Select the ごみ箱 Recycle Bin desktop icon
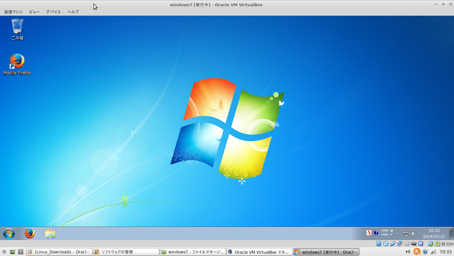Screen dimensions: 454x256 [17, 30]
